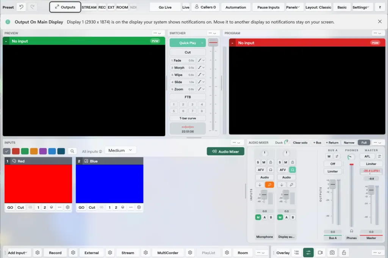
Task: Toggle Display audio Master M routing
Action: click(x=280, y=217)
